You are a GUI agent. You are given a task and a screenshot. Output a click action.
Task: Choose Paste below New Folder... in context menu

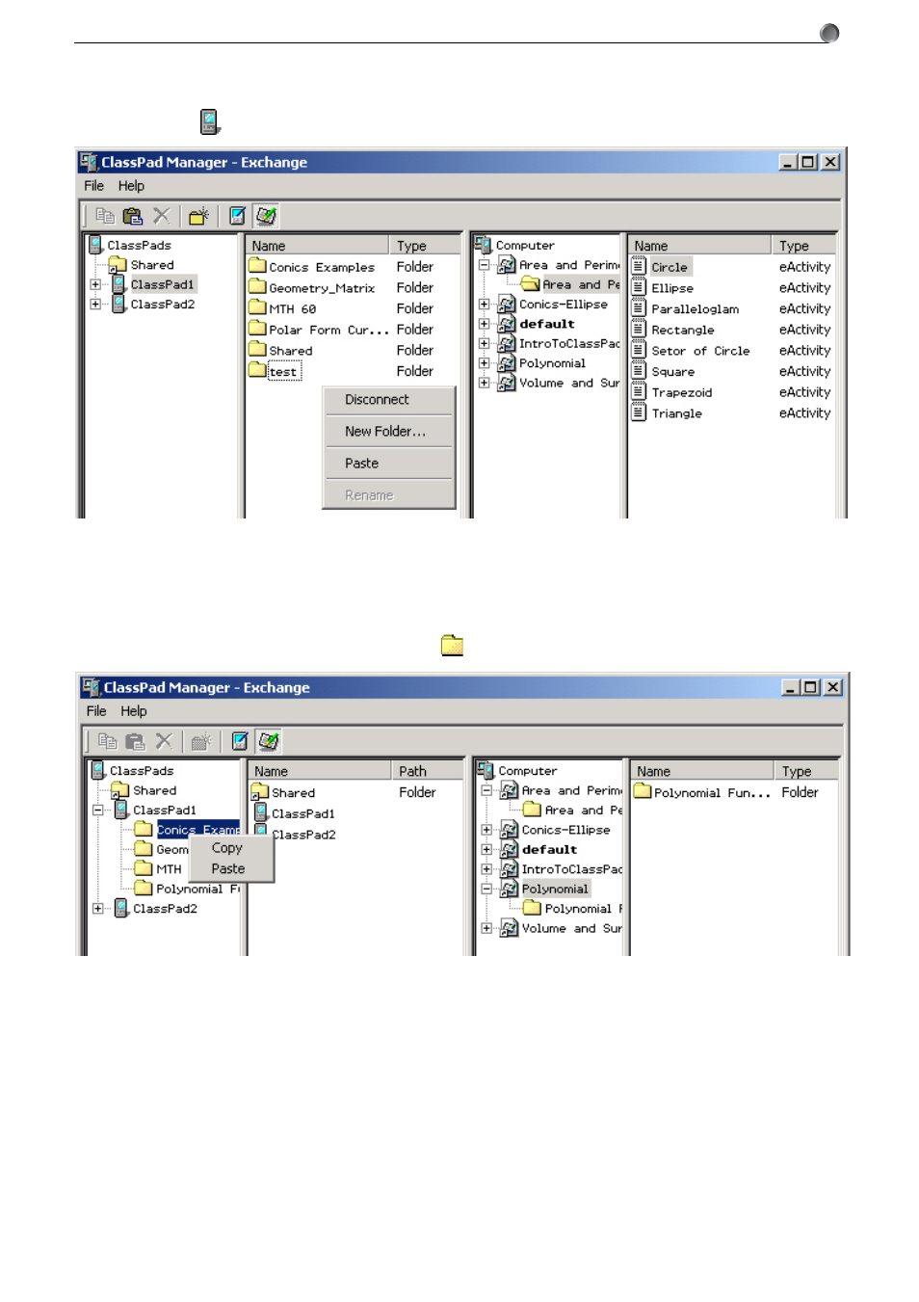[x=388, y=464]
